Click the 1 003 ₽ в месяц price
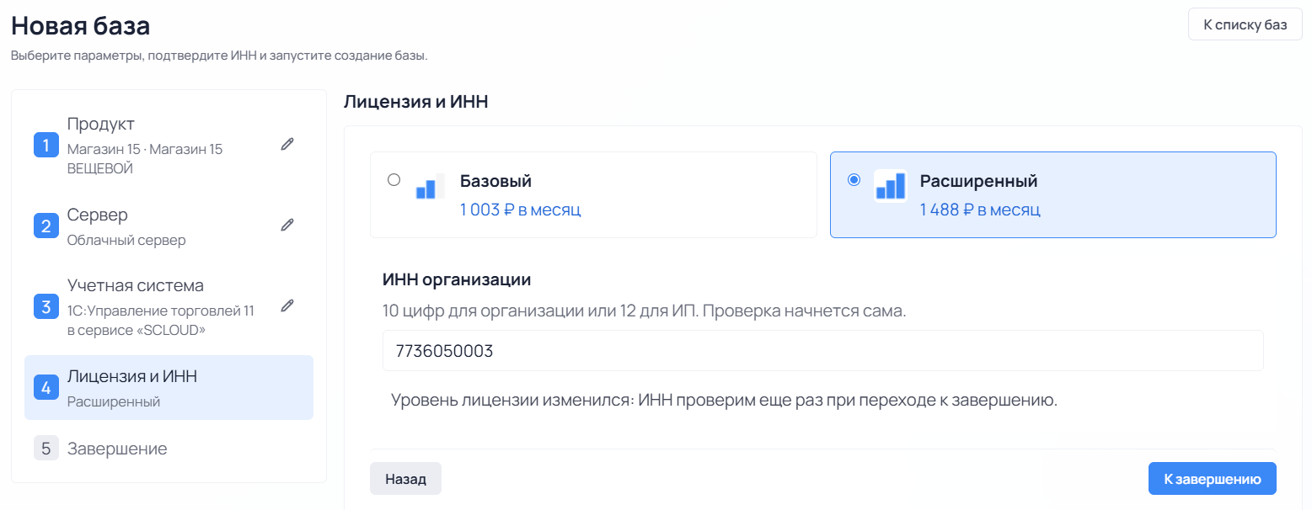 [520, 210]
